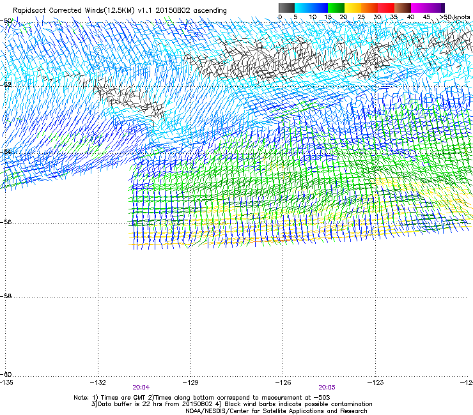Click the longitude label '-132'

pos(98,382)
